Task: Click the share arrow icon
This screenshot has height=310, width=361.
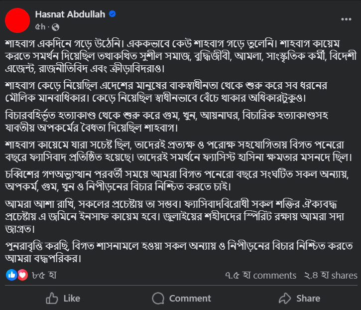Action: (x=284, y=298)
